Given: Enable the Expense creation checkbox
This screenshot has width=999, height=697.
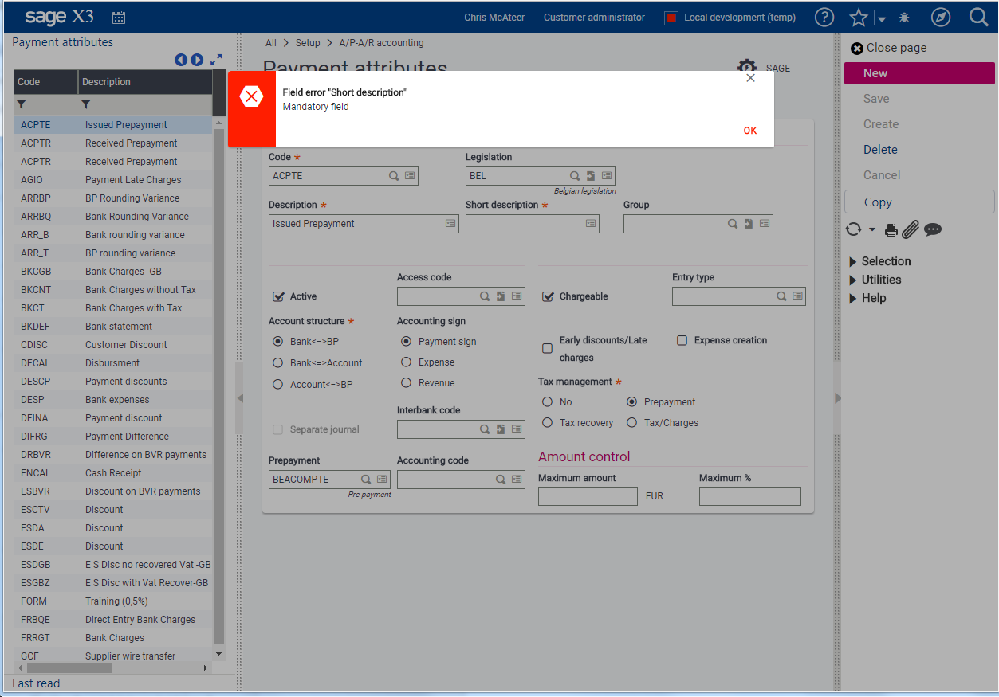Looking at the screenshot, I should point(682,340).
